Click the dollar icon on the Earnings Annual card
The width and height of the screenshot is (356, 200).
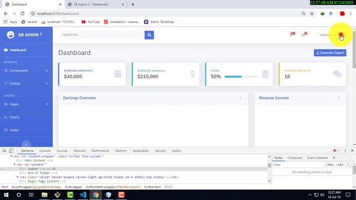tap(192, 74)
